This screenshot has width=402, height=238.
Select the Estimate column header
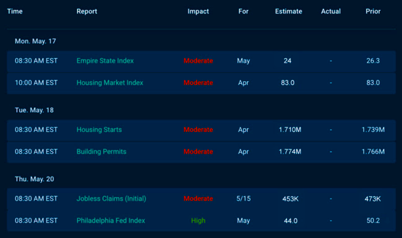point(288,11)
